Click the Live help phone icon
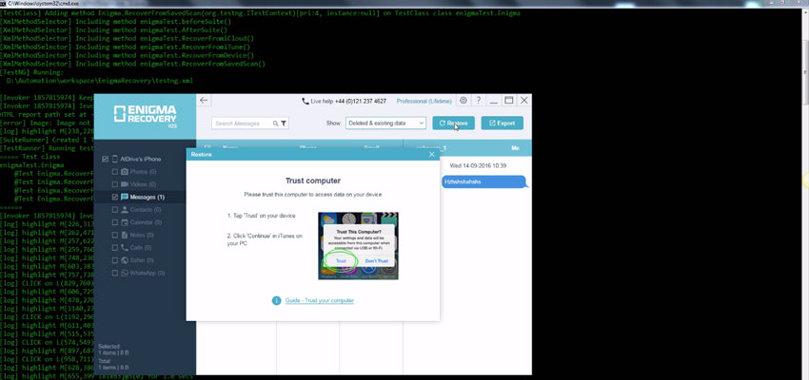 306,102
